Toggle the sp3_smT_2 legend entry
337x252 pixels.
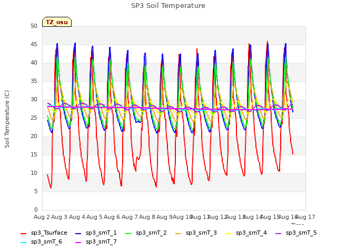click(x=146, y=233)
